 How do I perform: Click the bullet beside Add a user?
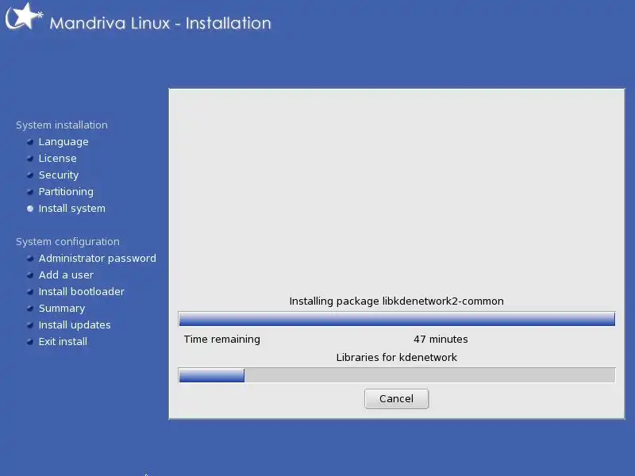tap(30, 275)
